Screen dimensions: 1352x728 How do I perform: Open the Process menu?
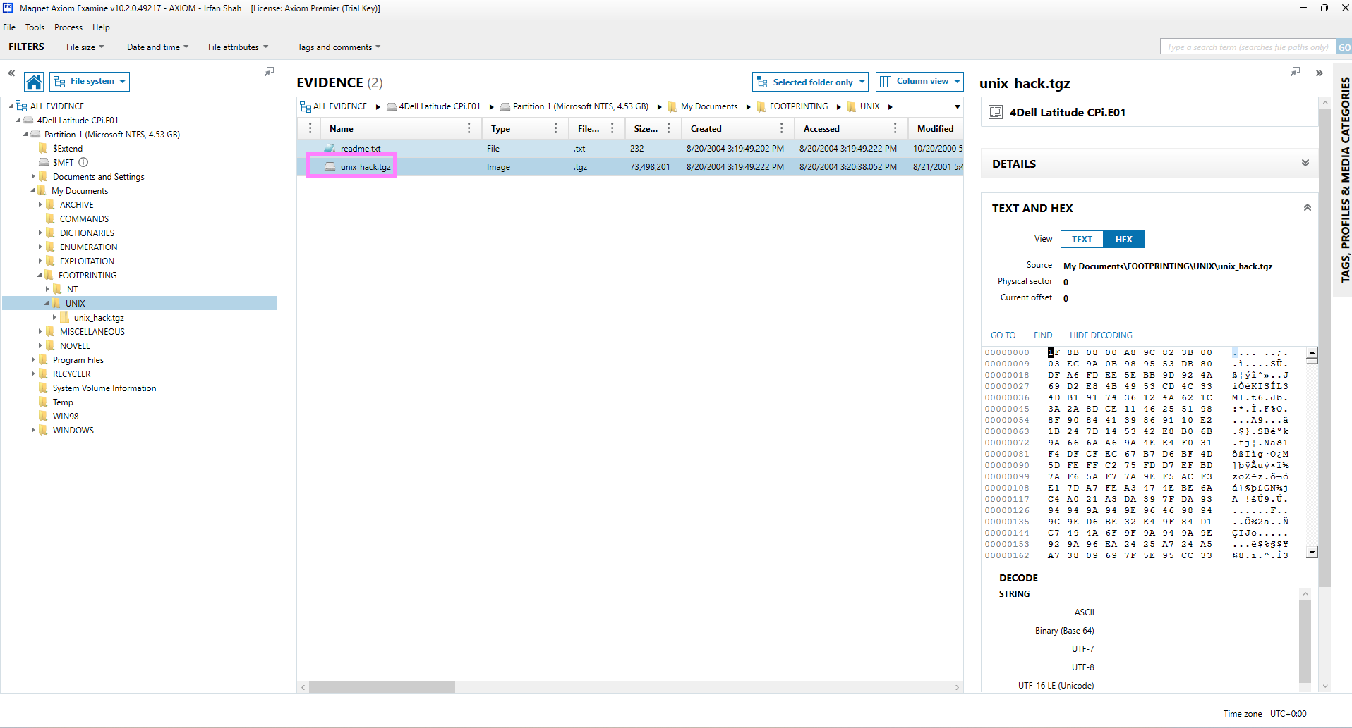coord(68,27)
